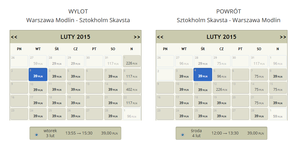Click highlighted departure date February 3
The height and width of the screenshot is (145, 296).
click(38, 74)
